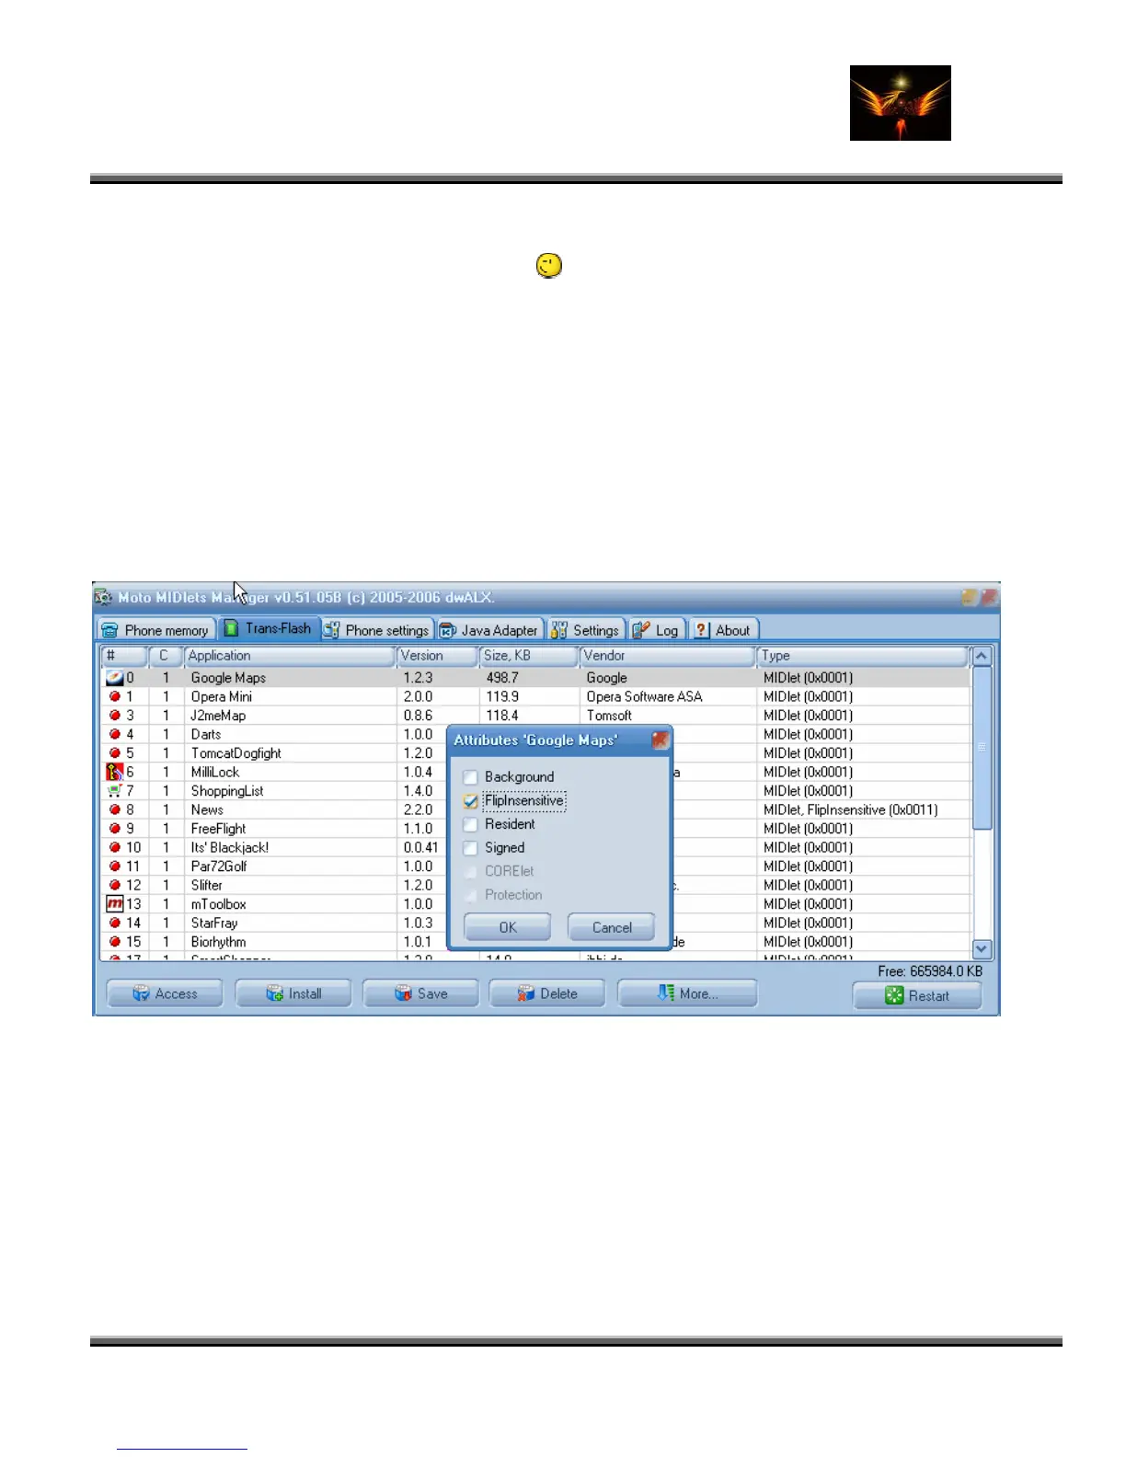Click the Restart button
The height and width of the screenshot is (1457, 1126).
[x=917, y=995]
